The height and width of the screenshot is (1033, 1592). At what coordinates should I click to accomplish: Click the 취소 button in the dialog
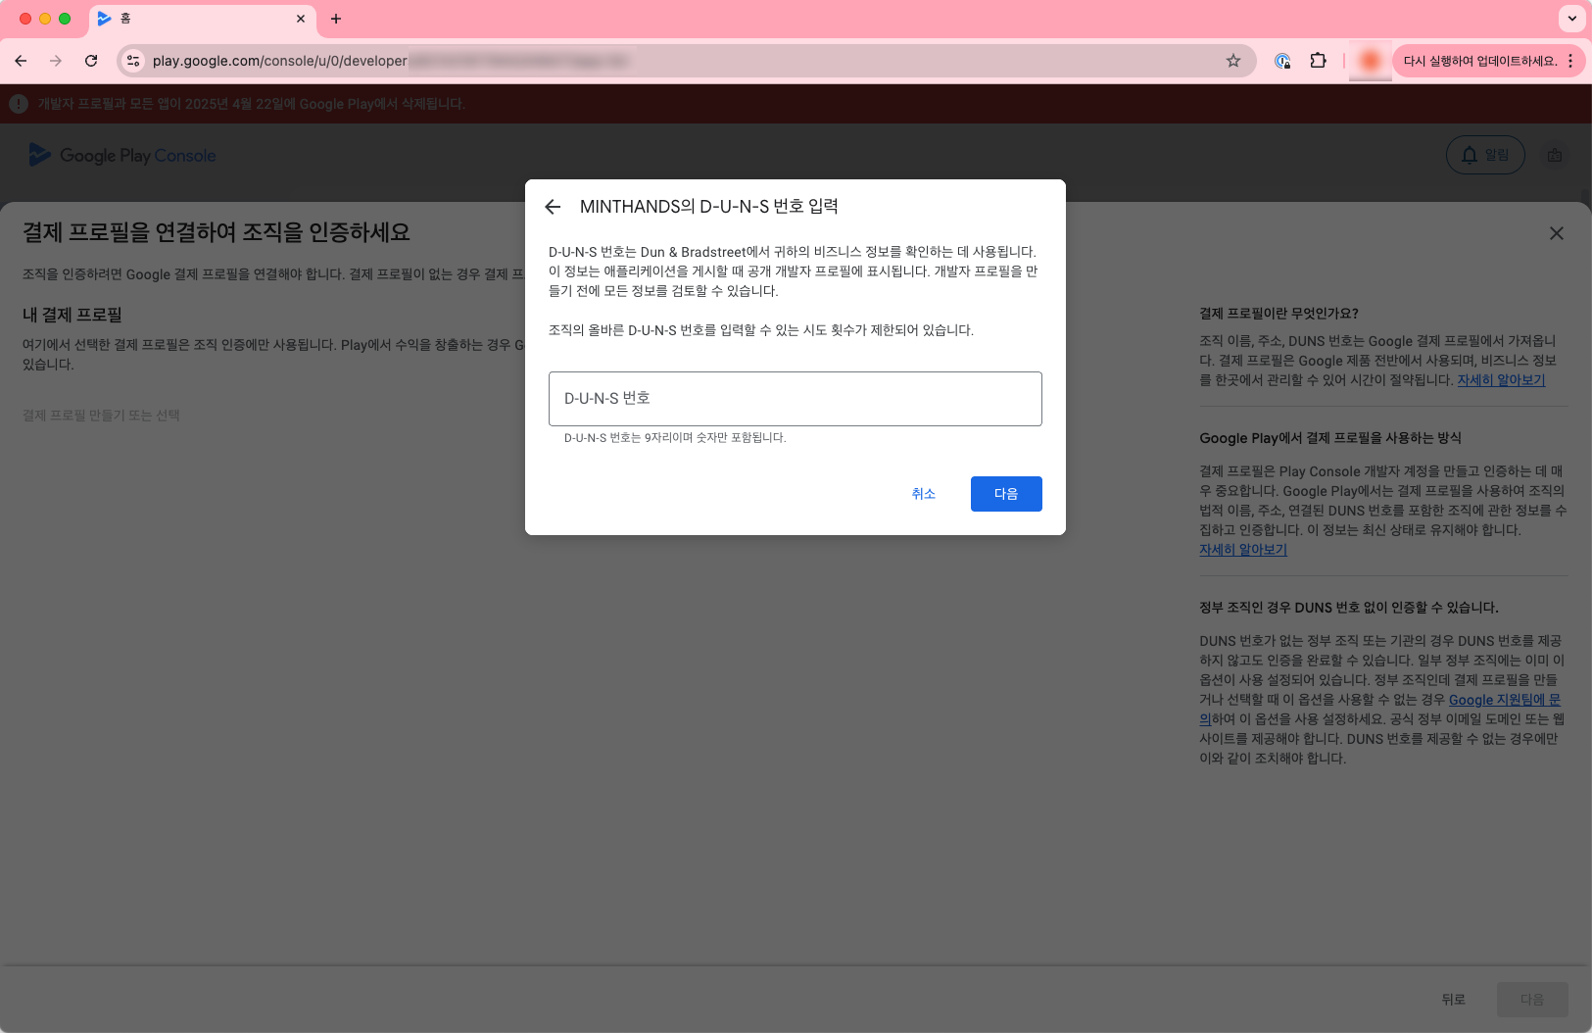923,494
